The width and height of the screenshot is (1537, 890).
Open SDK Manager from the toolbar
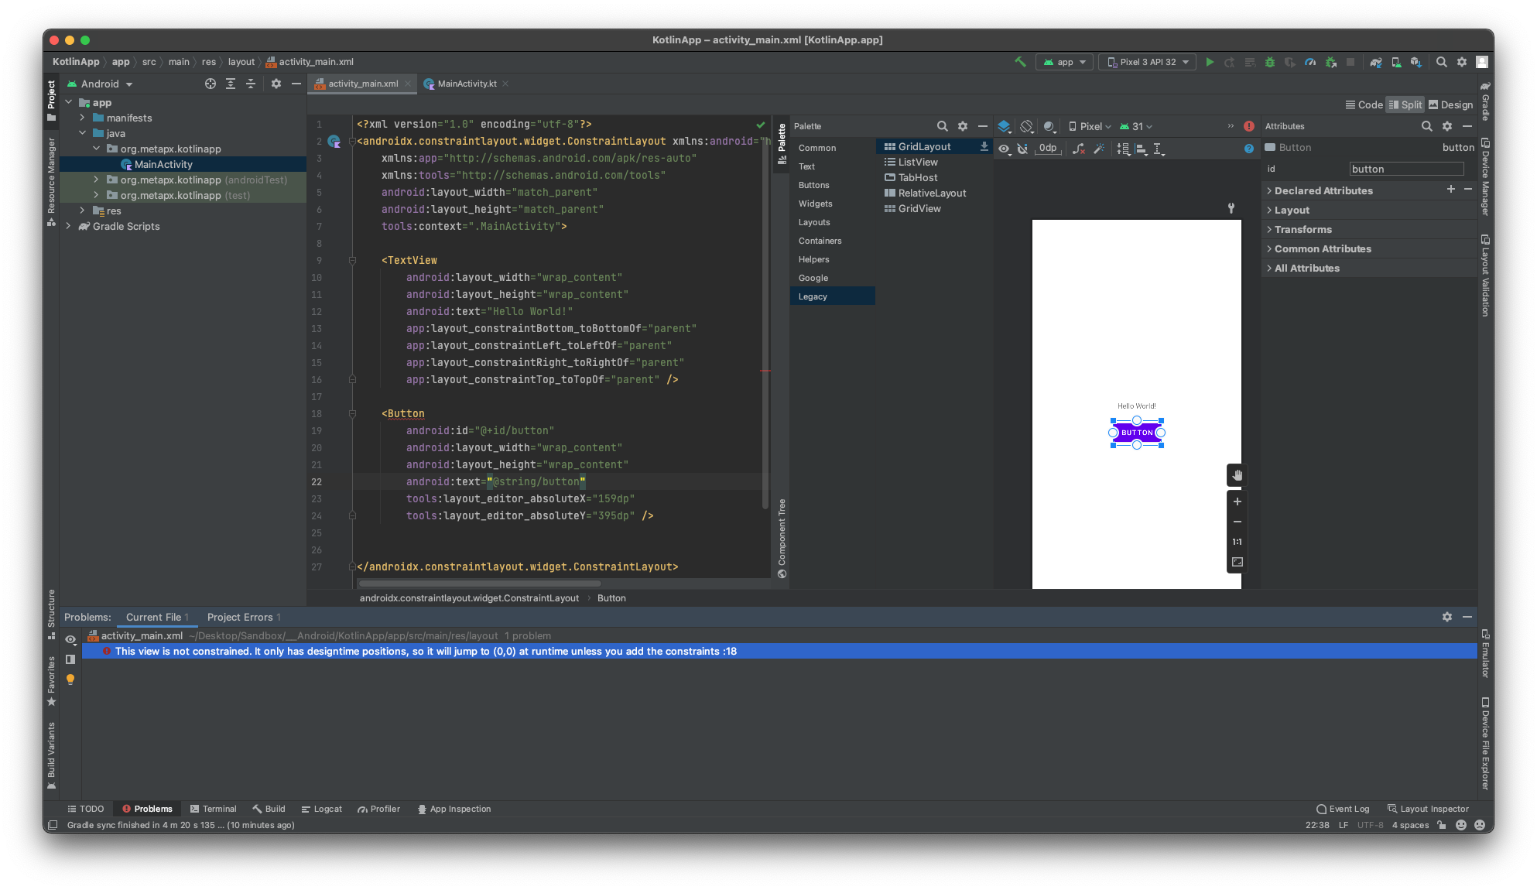click(x=1416, y=62)
